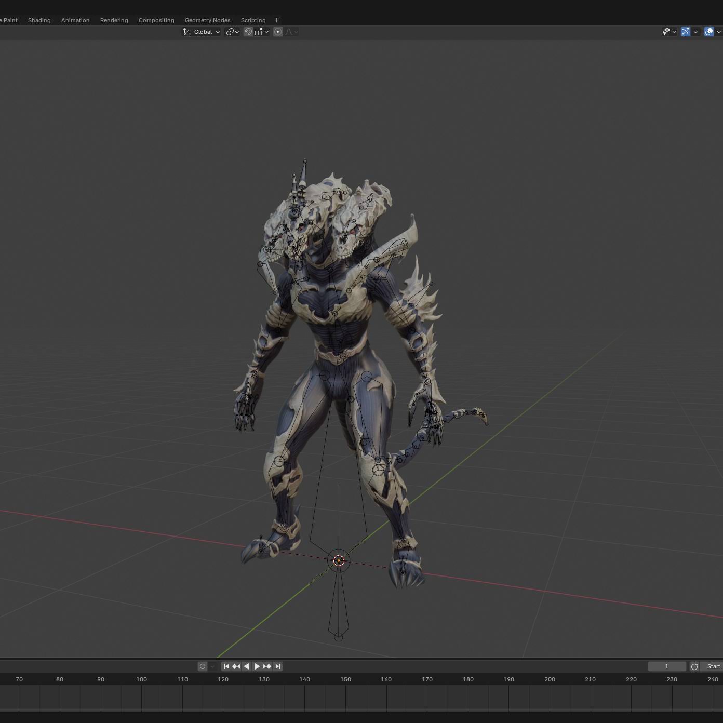Click the current frame number field
Screen dimensions: 723x723
[x=667, y=666]
